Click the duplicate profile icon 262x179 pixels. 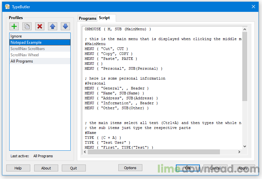tap(27, 26)
